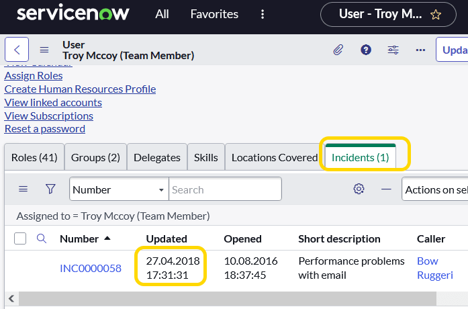
Task: Go back with the left chevron button
Action: [17, 50]
